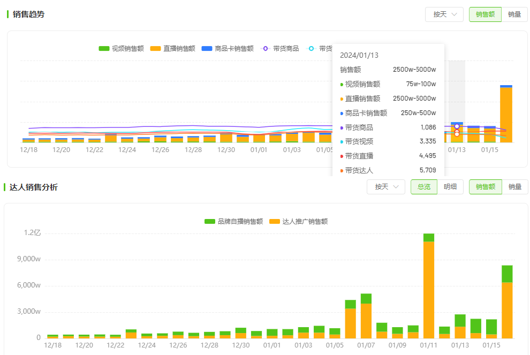Toggle the green 视频销售额 legend icon

(104, 49)
